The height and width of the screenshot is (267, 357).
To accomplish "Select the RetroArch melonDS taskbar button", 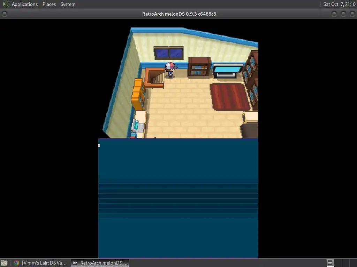I will click(100, 263).
